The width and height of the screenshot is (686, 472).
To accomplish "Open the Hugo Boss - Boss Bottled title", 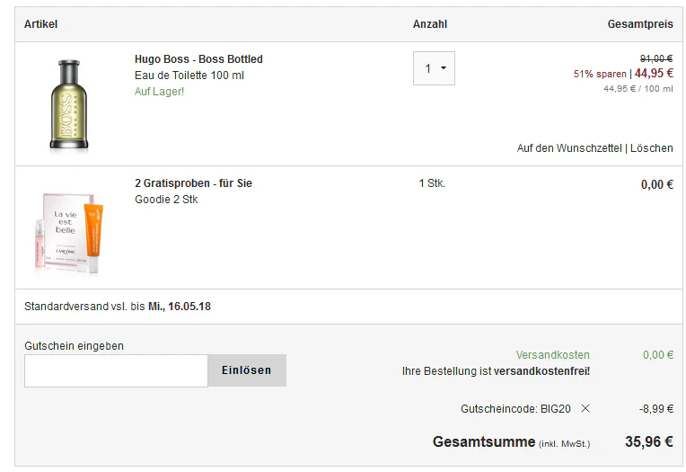I will point(198,59).
